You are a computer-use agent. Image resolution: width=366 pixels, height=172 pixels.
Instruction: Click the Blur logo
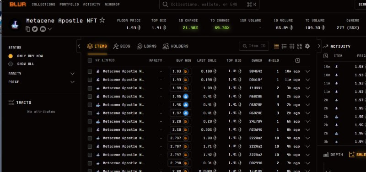pyautogui.click(x=18, y=4)
